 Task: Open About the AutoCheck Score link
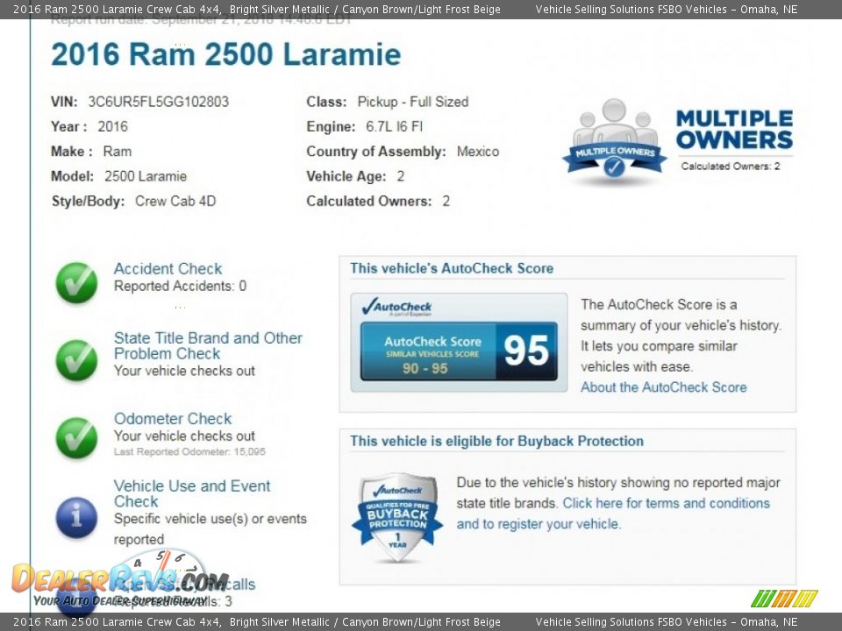(664, 387)
